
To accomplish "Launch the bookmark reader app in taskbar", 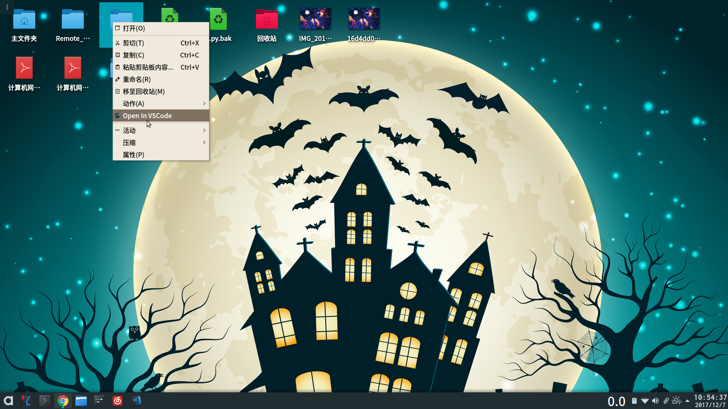I will tap(26, 401).
